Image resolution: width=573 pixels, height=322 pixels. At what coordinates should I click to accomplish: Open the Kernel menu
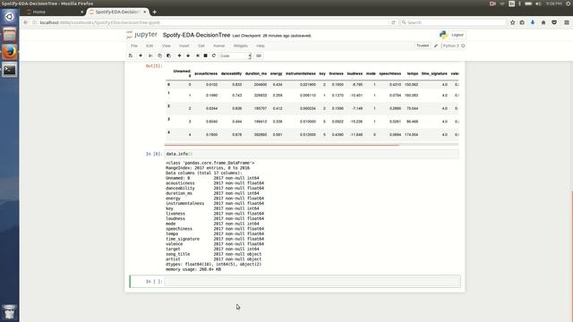click(218, 46)
